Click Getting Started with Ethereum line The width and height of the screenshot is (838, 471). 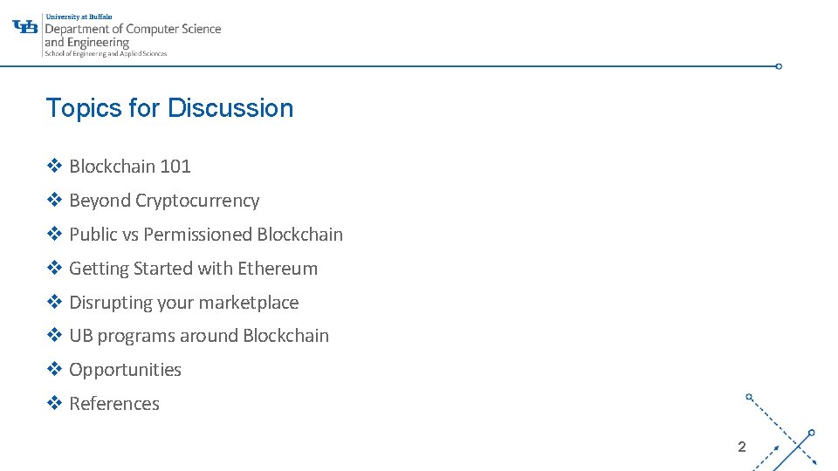(193, 269)
